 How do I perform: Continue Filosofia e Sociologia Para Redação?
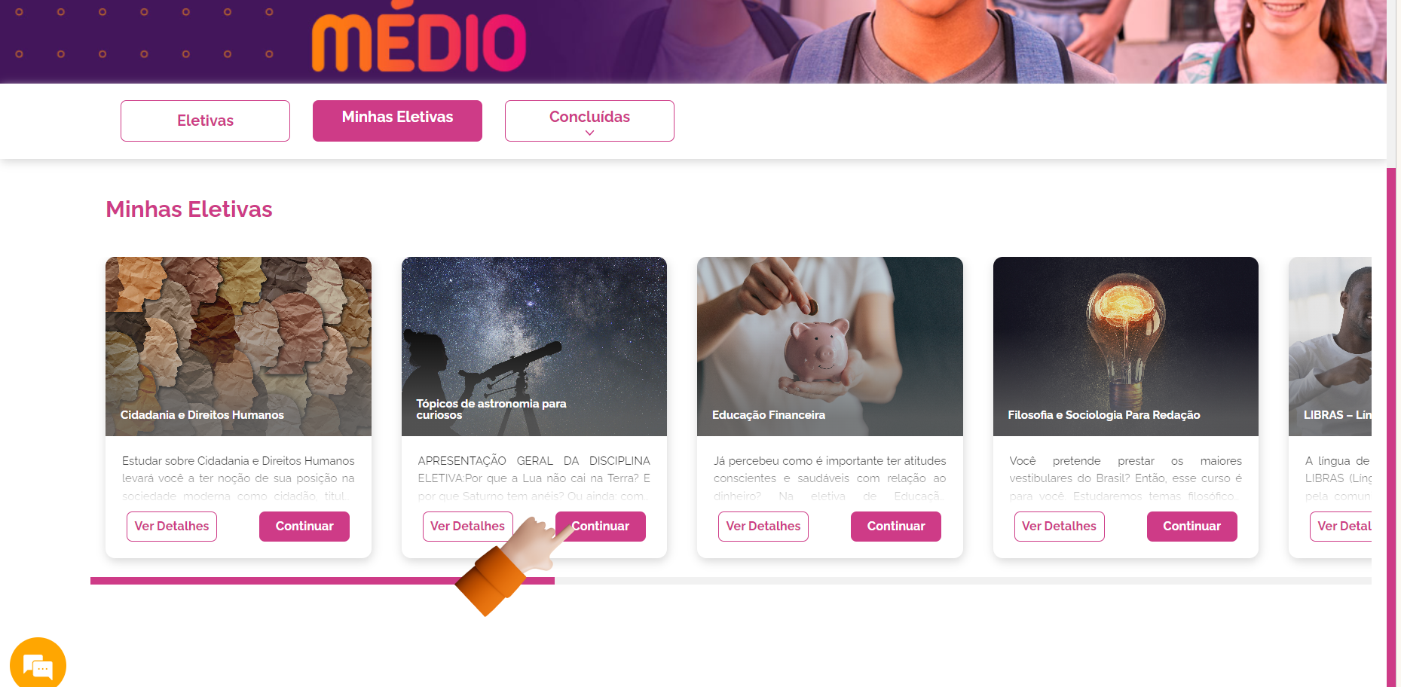coord(1192,527)
